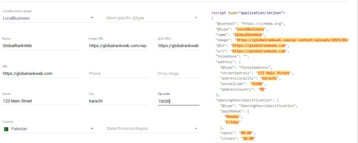The width and height of the screenshot is (358, 143).
Task: Click the highlighted "GlobalRankWeb" name value in the code
Action: click(x=249, y=35)
